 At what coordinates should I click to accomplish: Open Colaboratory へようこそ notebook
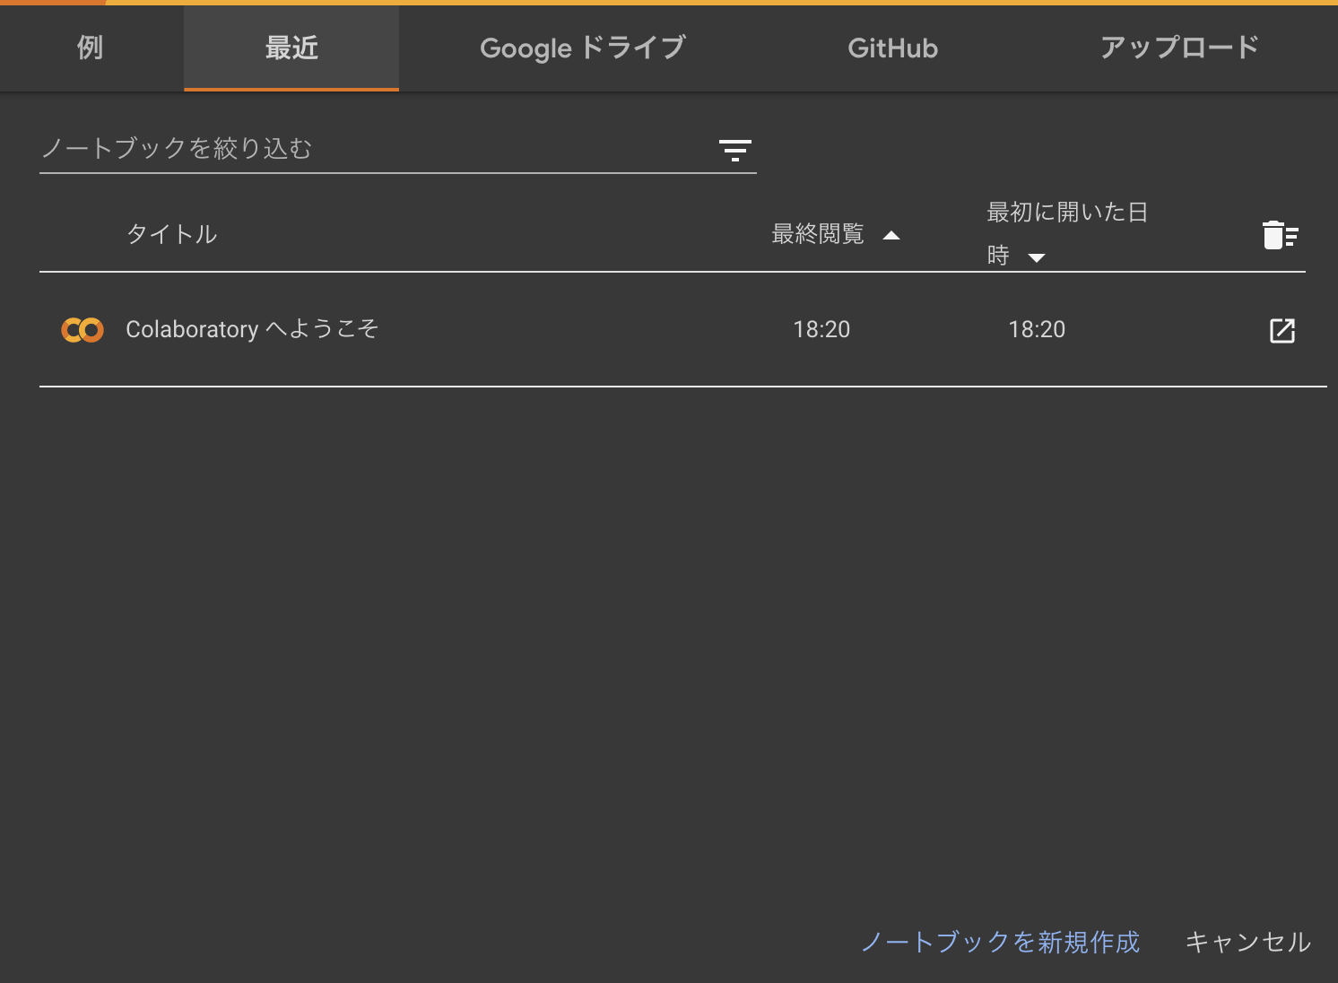(252, 329)
